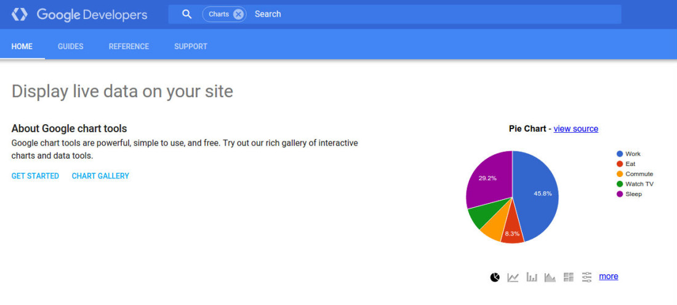Remove the Charts search filter chip
This screenshot has width=677, height=305.
pyautogui.click(x=238, y=14)
